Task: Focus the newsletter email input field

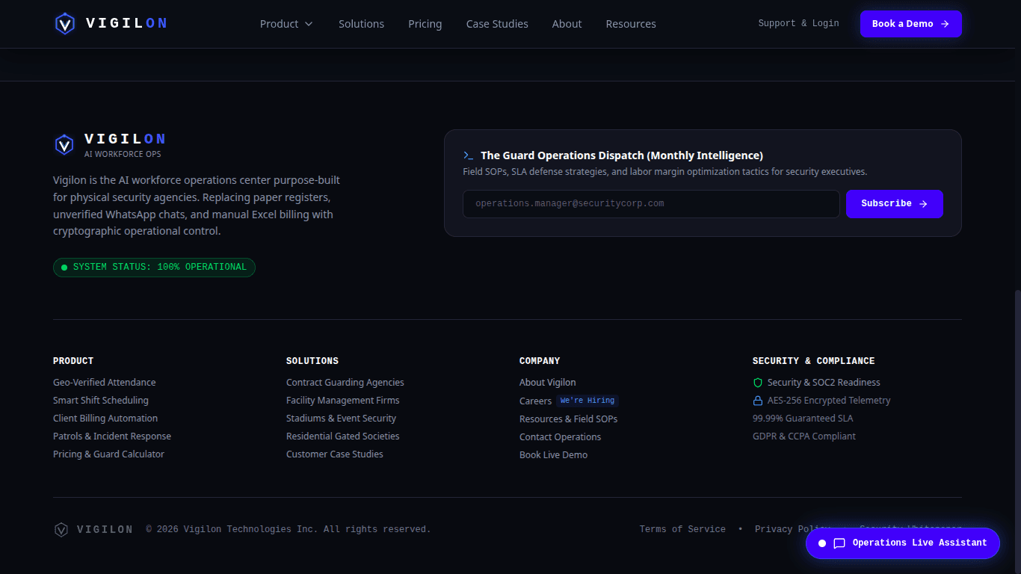Action: point(651,204)
